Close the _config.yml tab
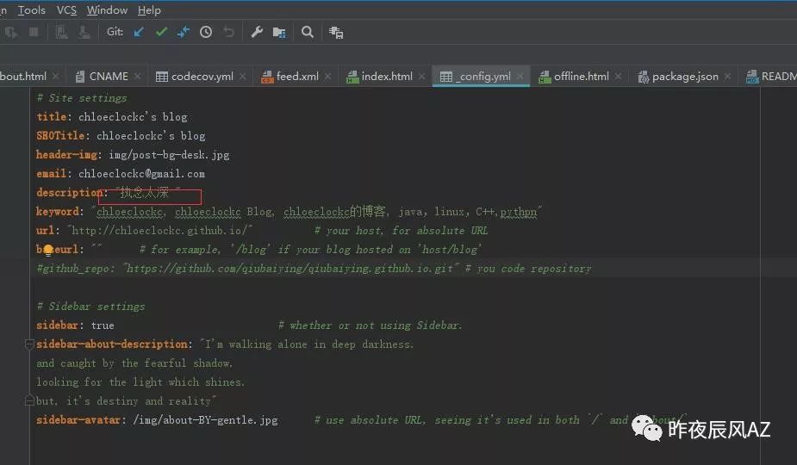Screen dimensions: 797x465 (x=520, y=76)
